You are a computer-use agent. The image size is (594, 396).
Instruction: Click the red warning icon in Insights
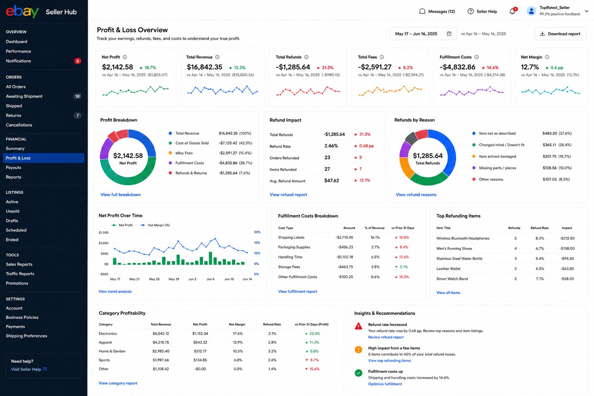click(358, 326)
